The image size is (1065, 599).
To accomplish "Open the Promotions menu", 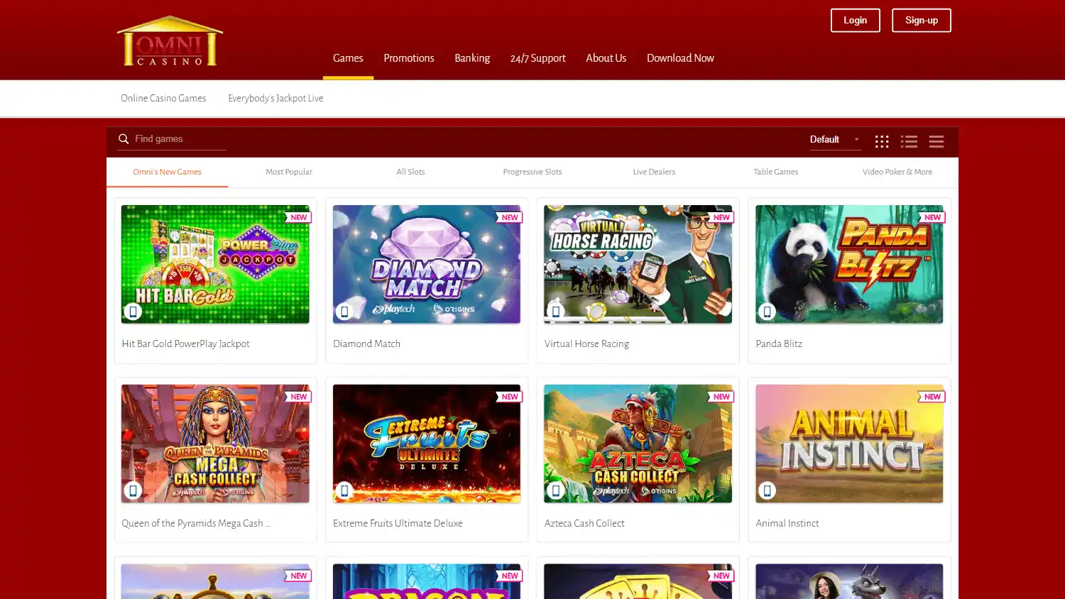I will [409, 58].
